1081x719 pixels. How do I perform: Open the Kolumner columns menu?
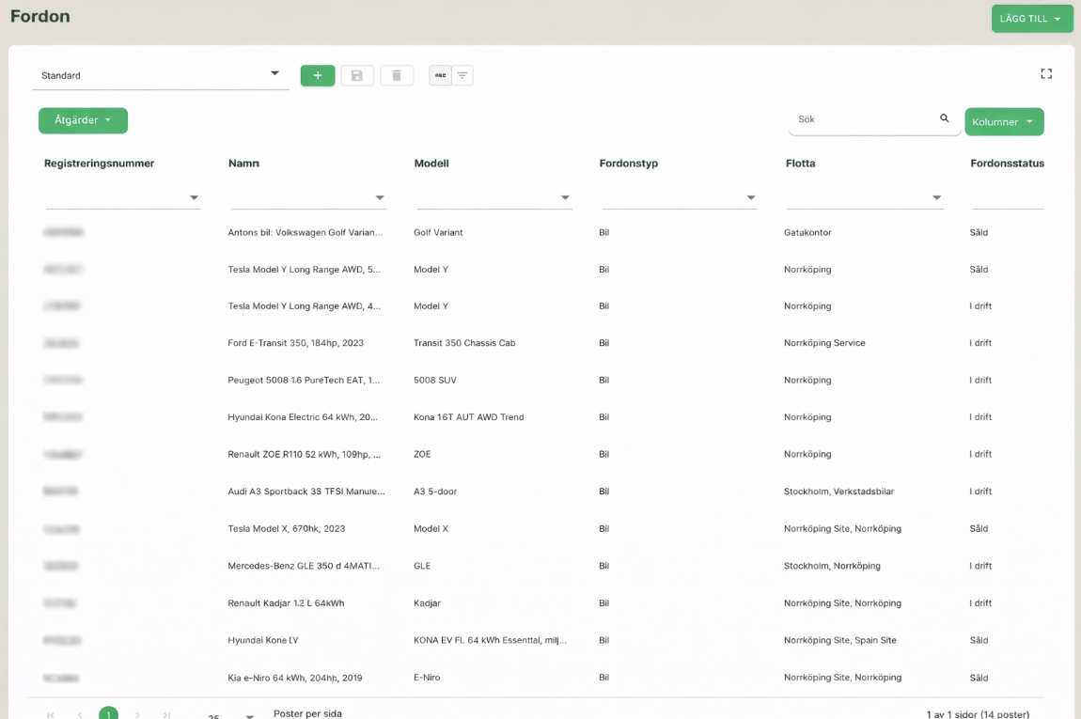pos(1003,122)
